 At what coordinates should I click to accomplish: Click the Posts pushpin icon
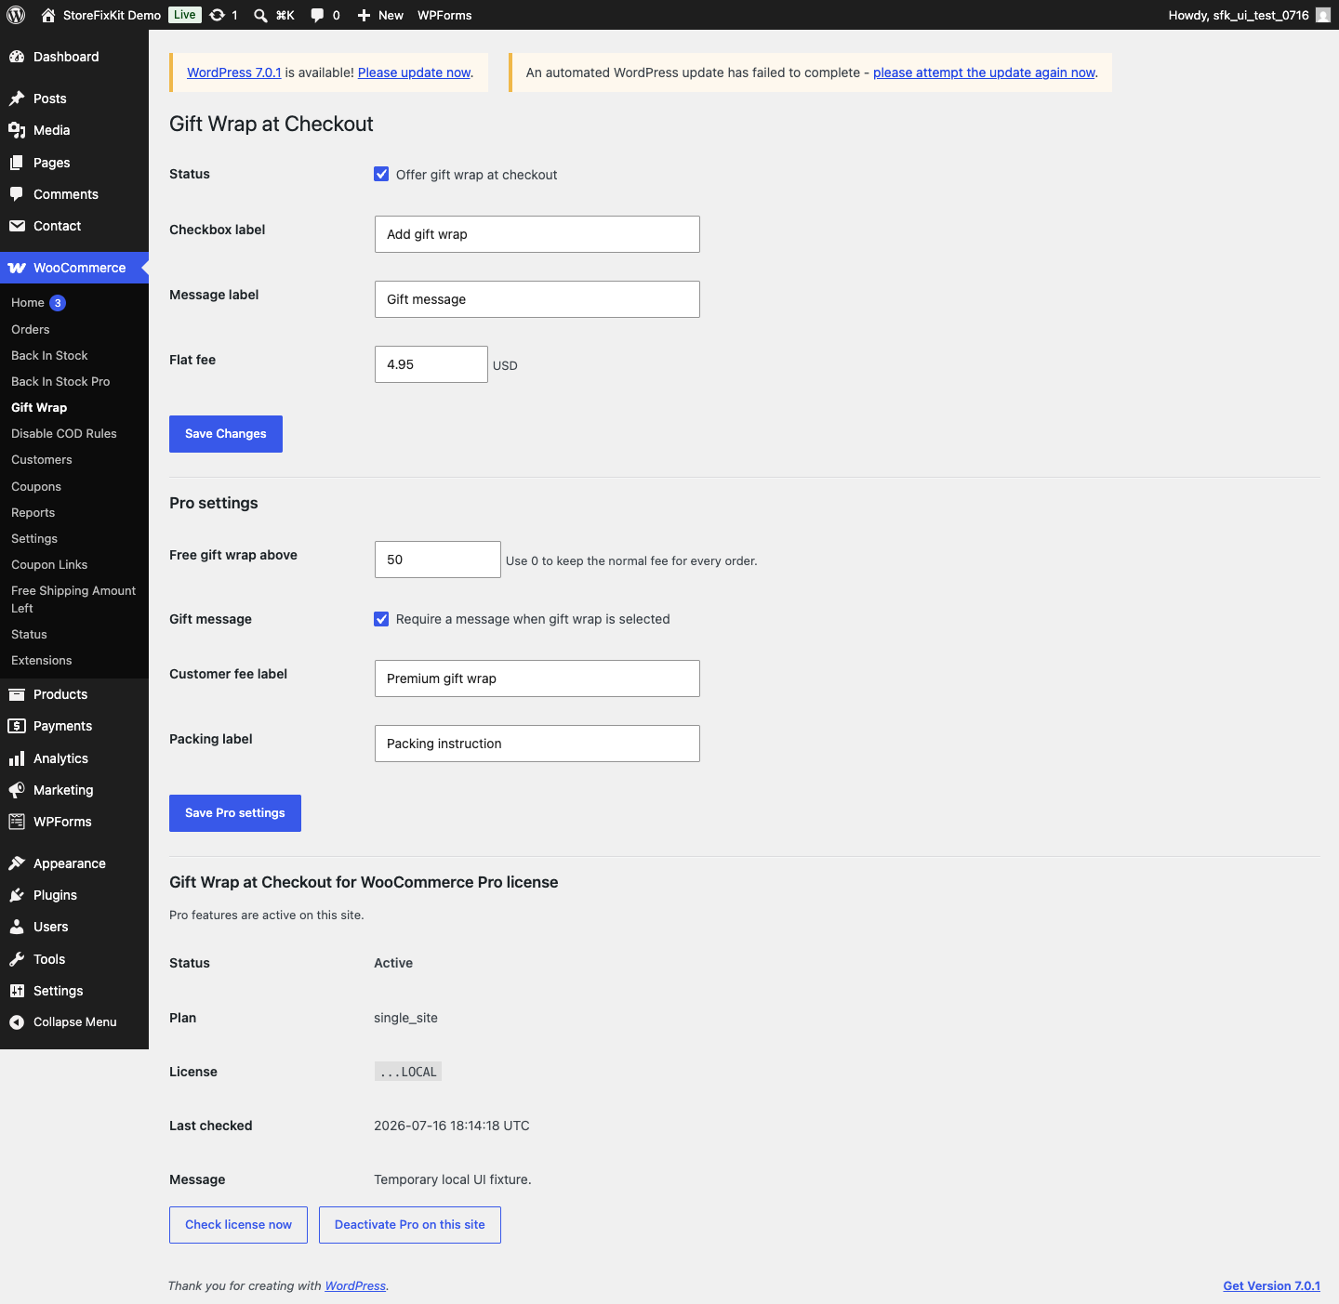click(x=17, y=99)
